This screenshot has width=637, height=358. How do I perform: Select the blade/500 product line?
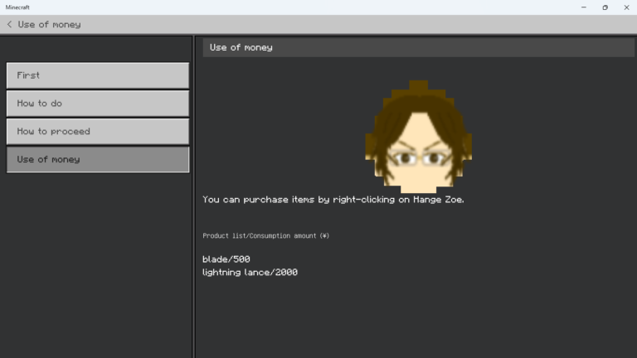pyautogui.click(x=226, y=259)
